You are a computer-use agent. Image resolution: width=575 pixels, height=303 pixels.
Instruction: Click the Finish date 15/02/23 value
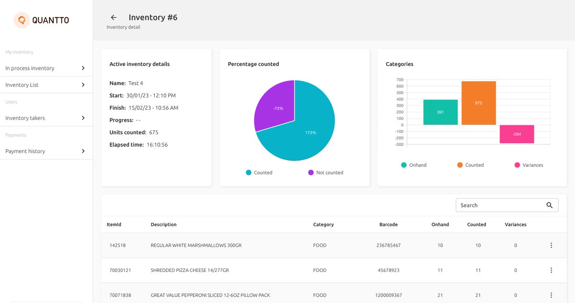click(x=153, y=108)
